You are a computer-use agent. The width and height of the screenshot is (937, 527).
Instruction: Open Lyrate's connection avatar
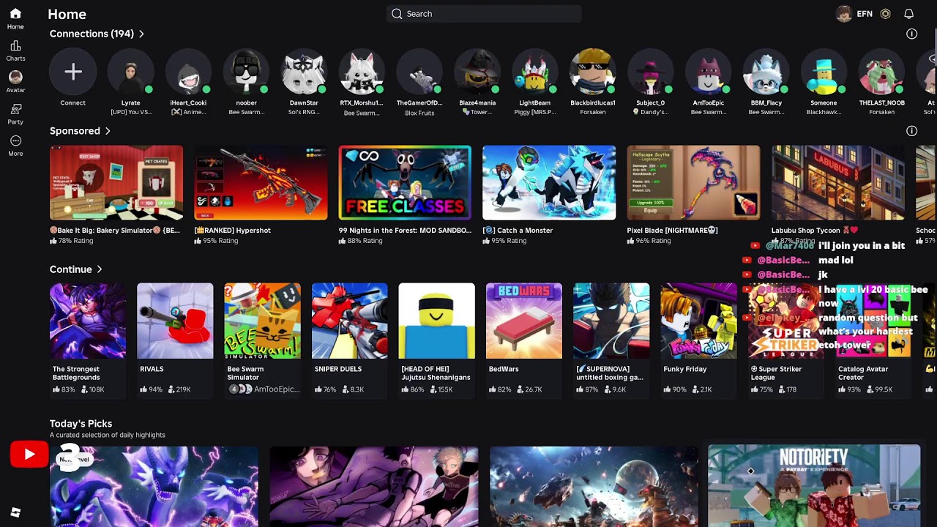click(130, 72)
